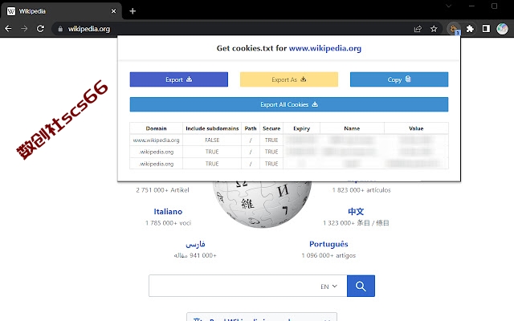Select the Wikipedia browser tab
The width and height of the screenshot is (514, 321).
pyautogui.click(x=61, y=11)
